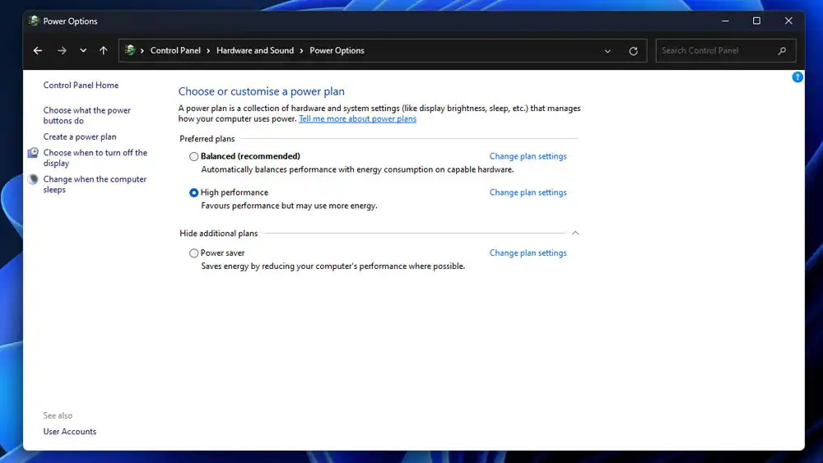Open Tell me more about power plans
Screen dimensions: 823x463
tap(357, 119)
